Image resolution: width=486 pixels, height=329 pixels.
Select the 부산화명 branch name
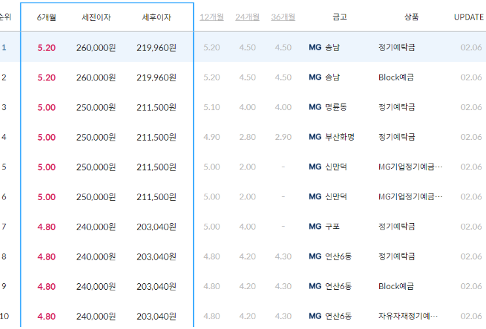pos(340,137)
